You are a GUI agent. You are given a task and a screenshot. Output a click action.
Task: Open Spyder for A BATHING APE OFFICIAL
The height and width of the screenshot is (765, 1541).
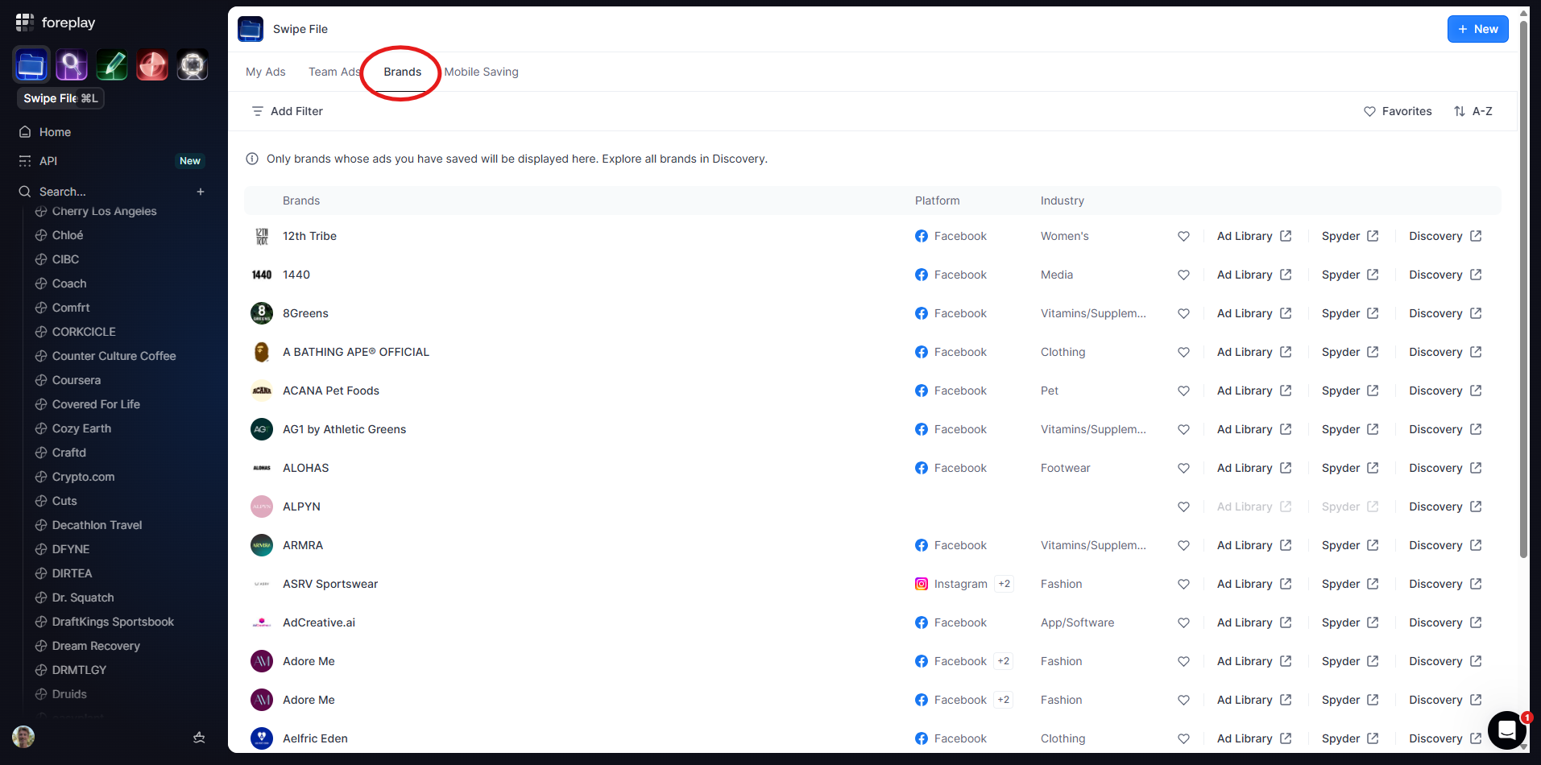pos(1350,352)
